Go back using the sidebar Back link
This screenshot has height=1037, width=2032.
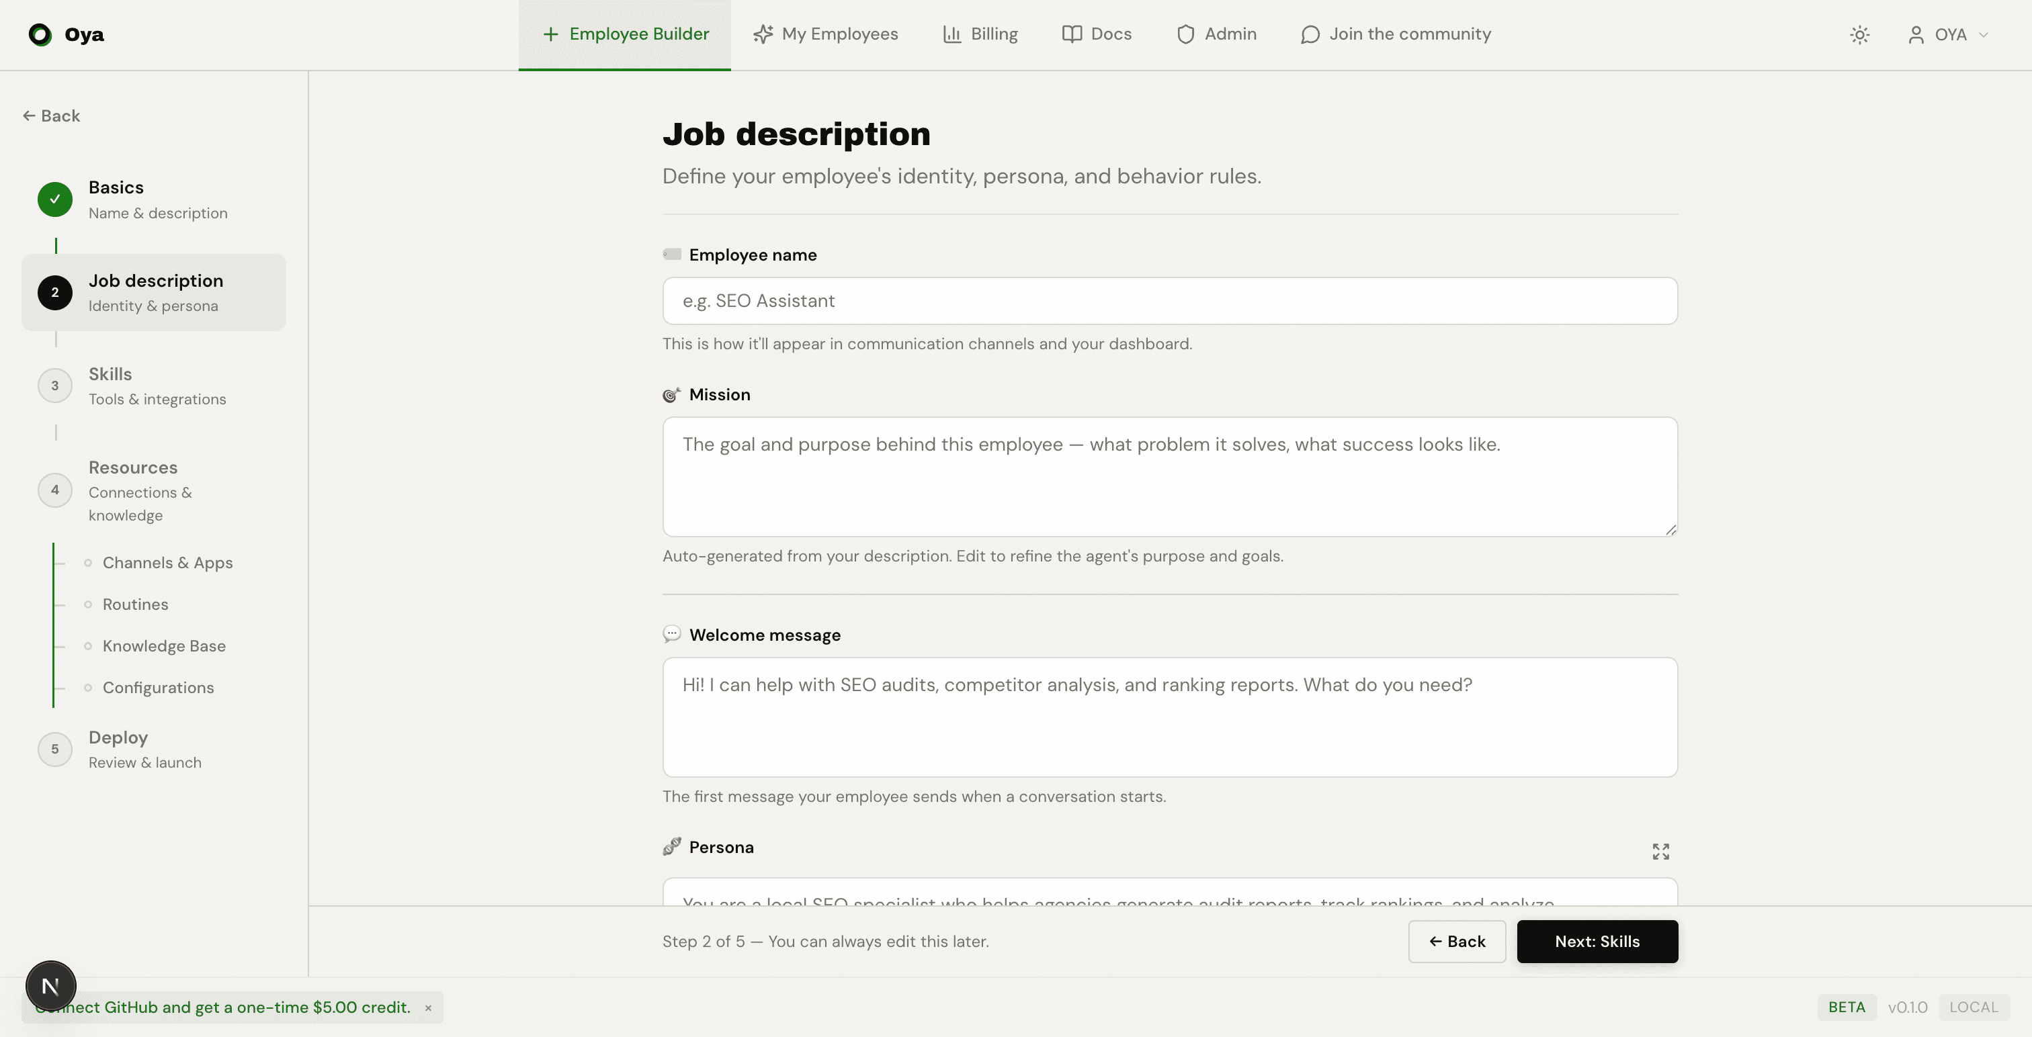click(52, 115)
